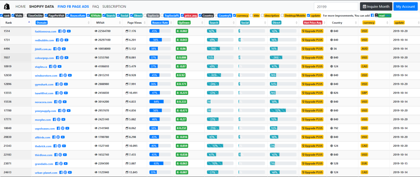Image resolution: width=420 pixels, height=177 pixels.
Task: Open the My Account button
Action: [x=406, y=7]
